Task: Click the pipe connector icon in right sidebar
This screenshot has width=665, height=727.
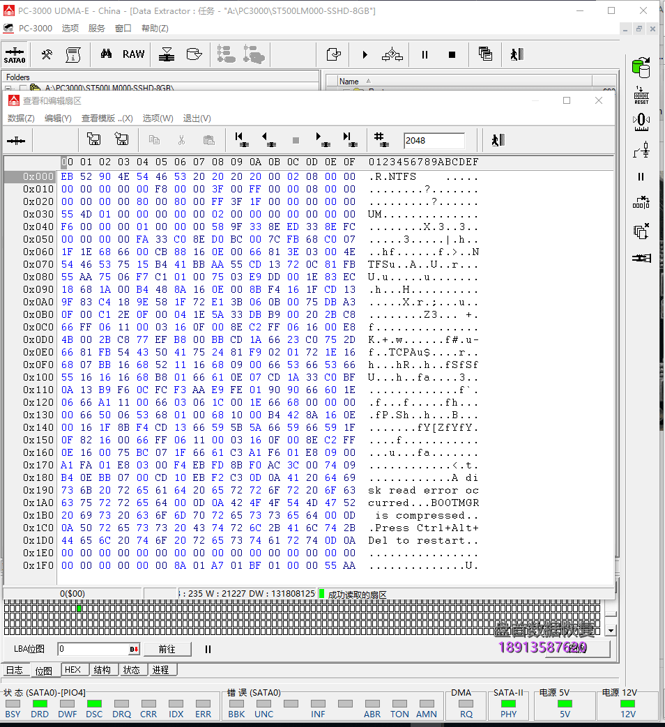Action: point(641,258)
